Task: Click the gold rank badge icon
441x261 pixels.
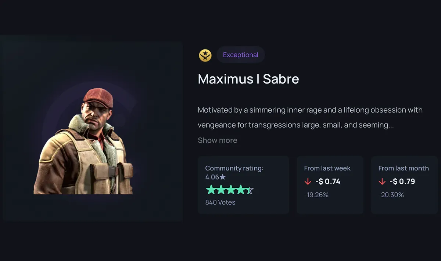Action: click(x=205, y=55)
